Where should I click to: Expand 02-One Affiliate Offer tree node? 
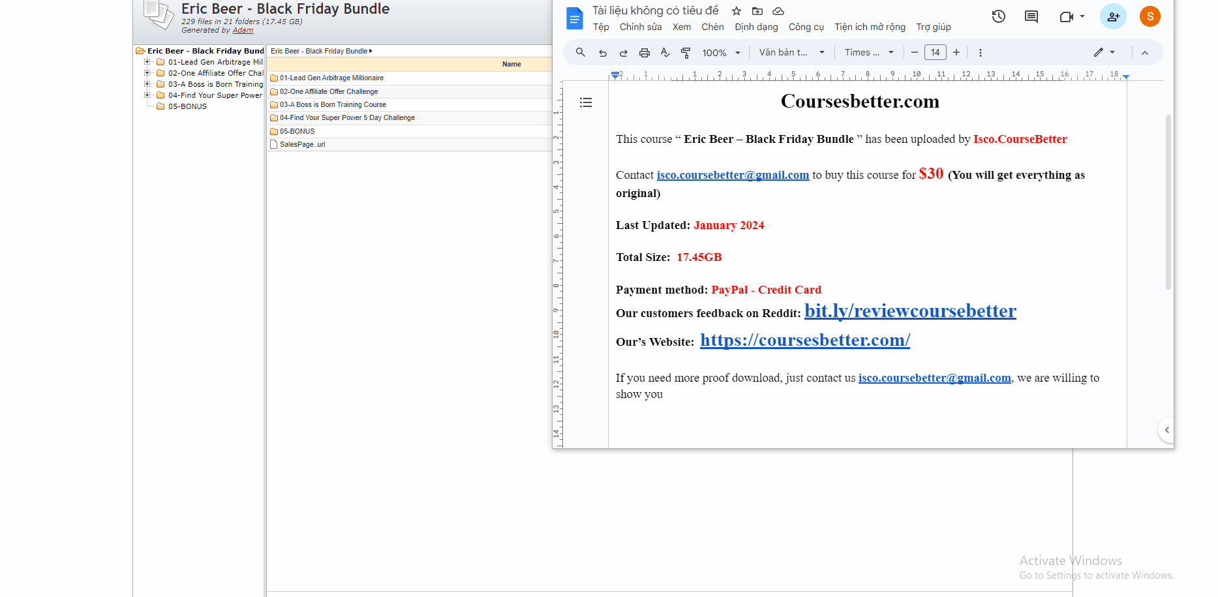(147, 73)
